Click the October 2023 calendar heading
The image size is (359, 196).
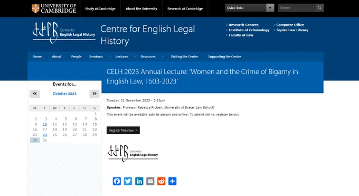click(64, 94)
